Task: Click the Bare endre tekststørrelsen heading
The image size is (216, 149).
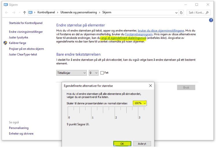Action: [78, 54]
